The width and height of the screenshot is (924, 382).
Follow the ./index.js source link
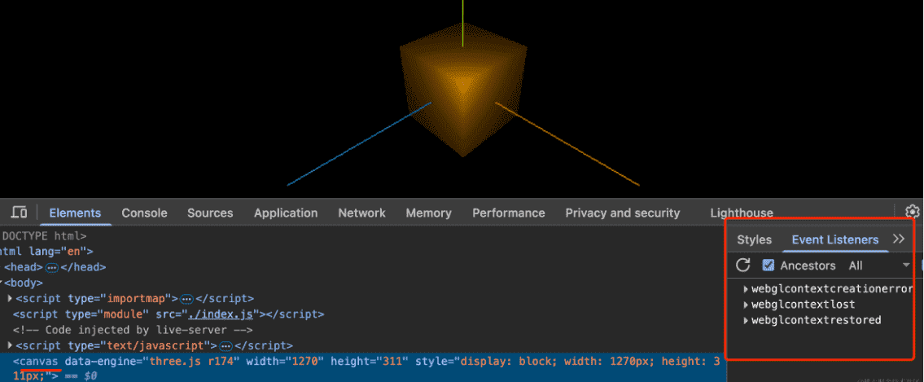click(230, 314)
